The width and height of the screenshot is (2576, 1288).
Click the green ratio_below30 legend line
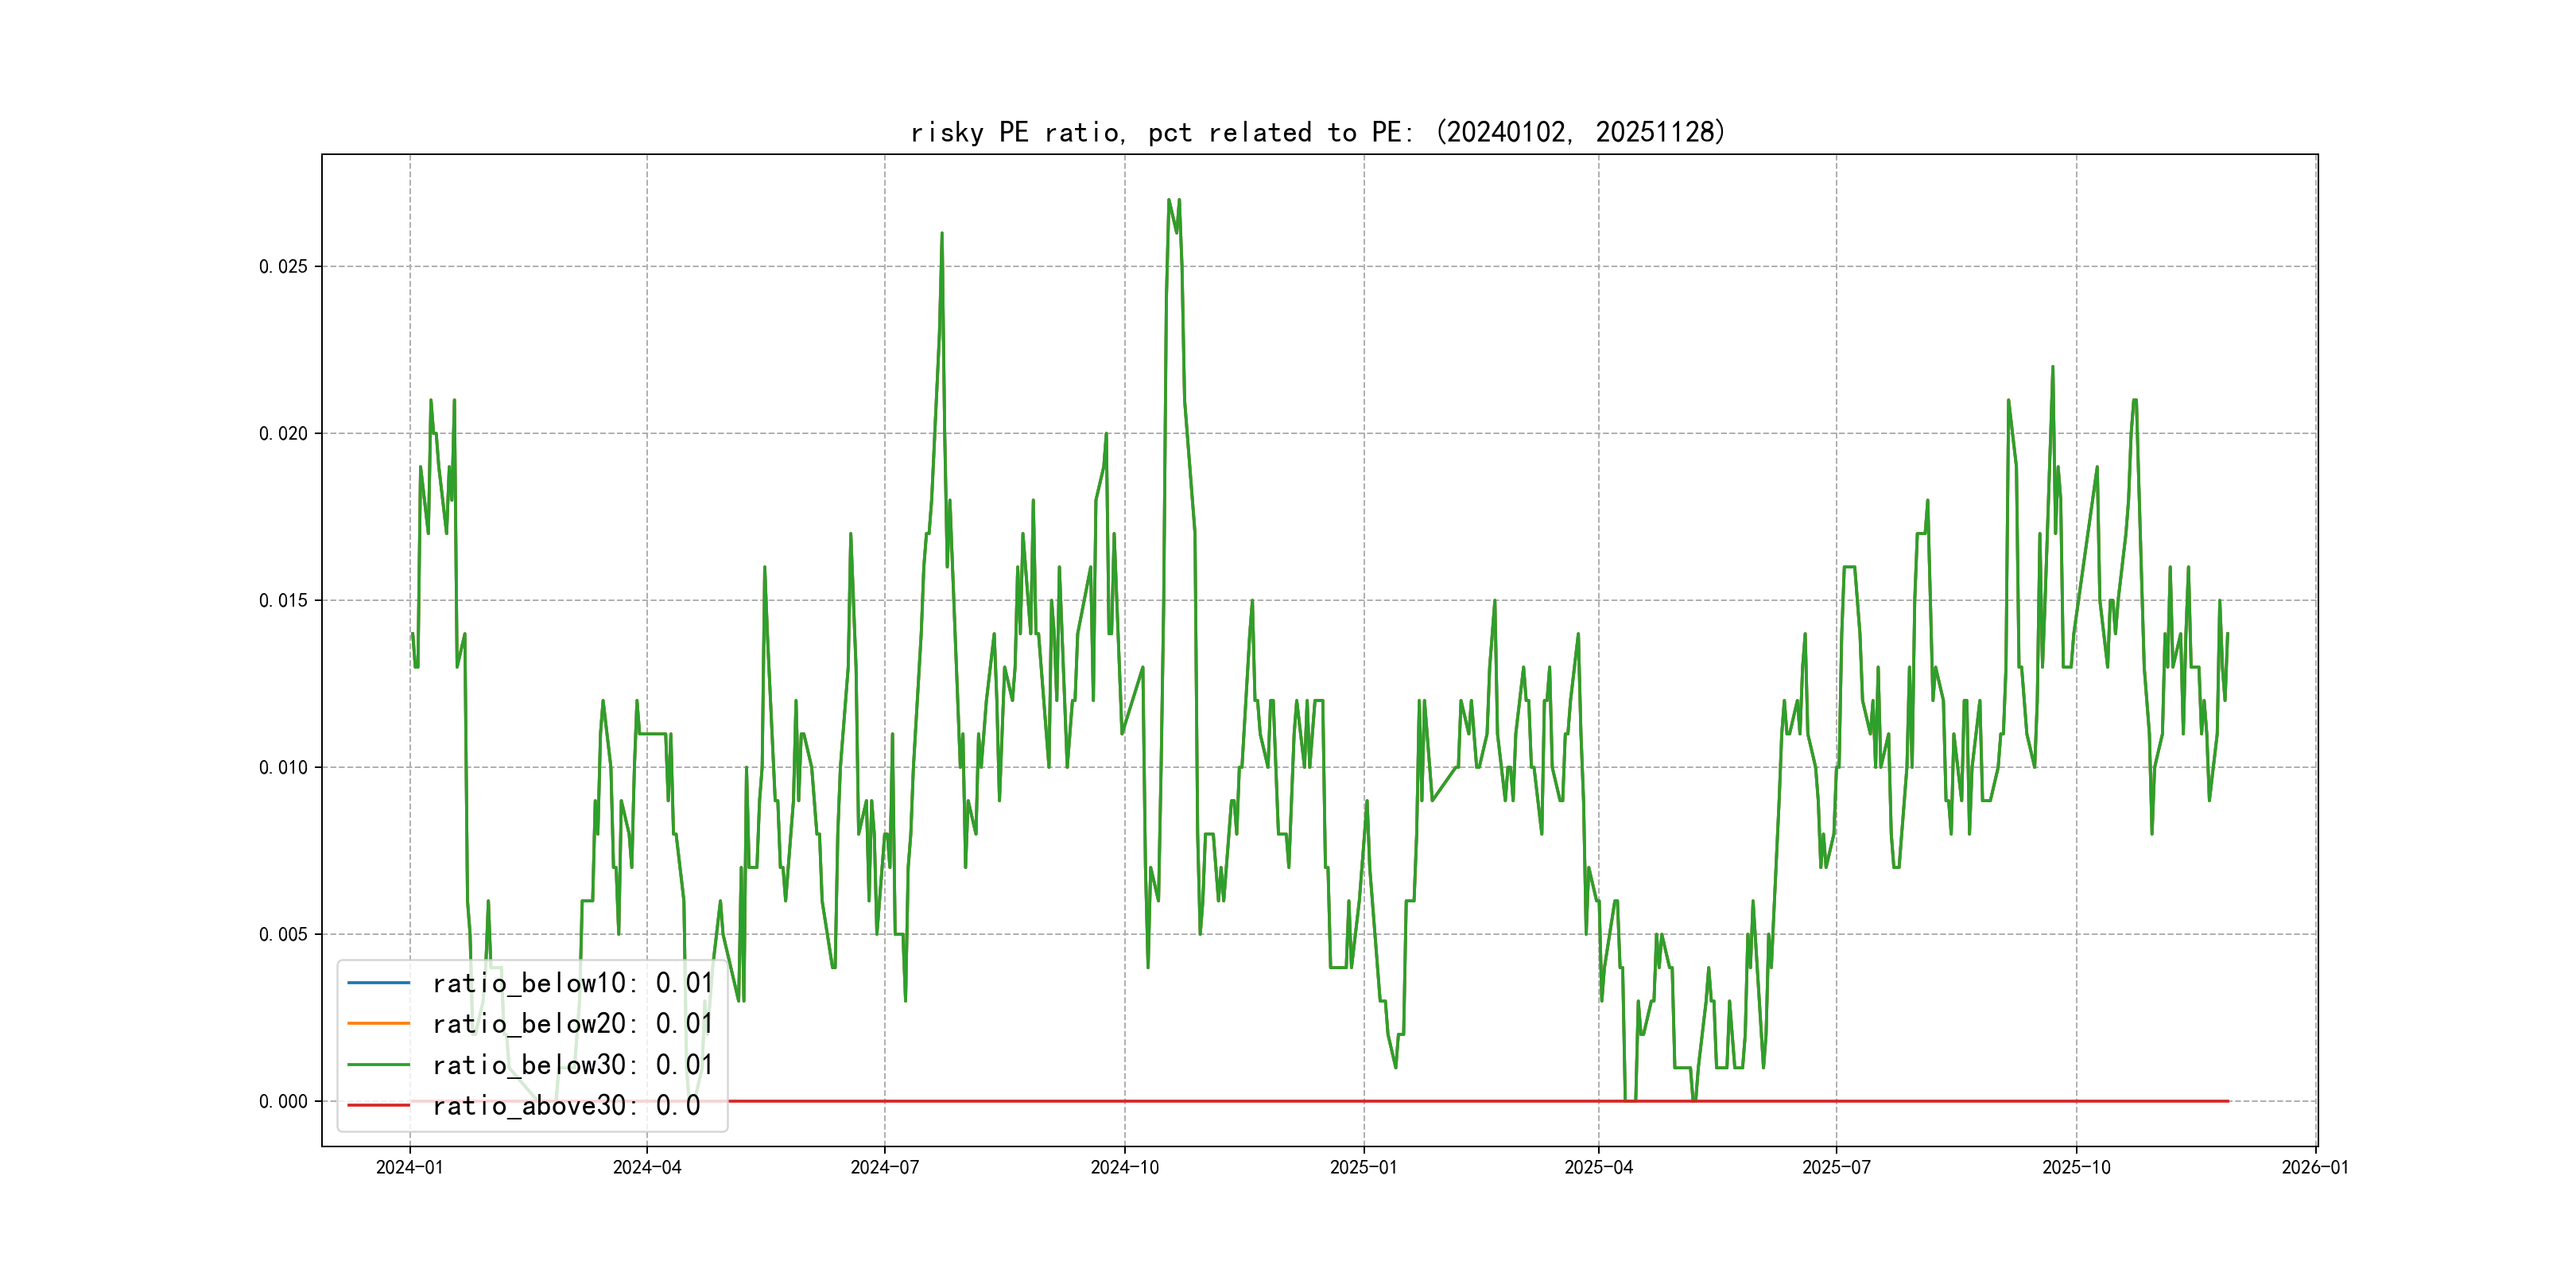point(378,1065)
